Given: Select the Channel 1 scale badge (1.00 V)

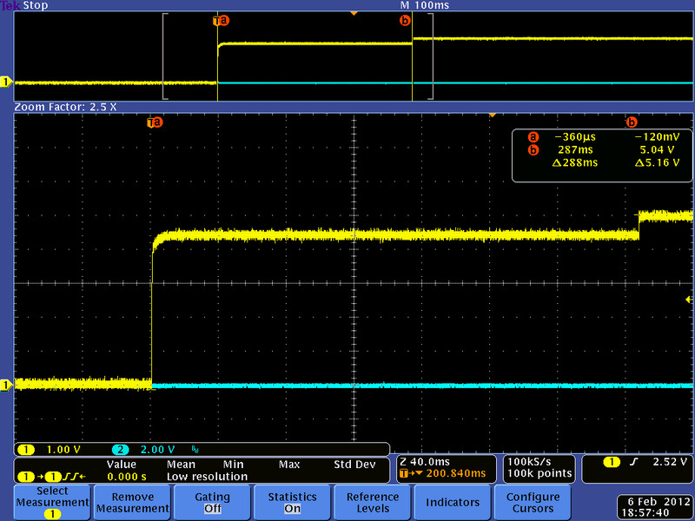Looking at the screenshot, I should (x=48, y=450).
